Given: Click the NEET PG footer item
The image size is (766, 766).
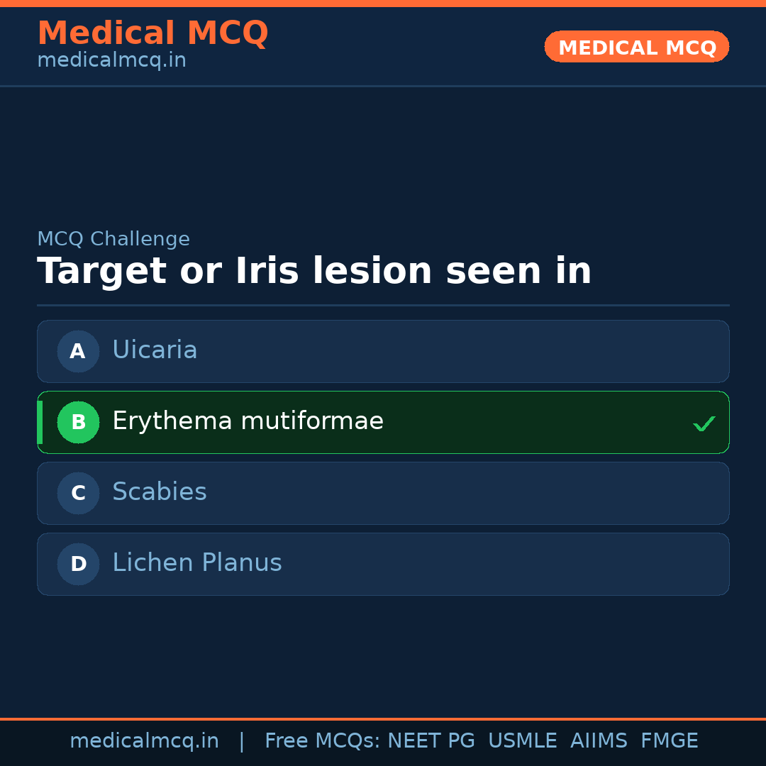Looking at the screenshot, I should tap(431, 740).
